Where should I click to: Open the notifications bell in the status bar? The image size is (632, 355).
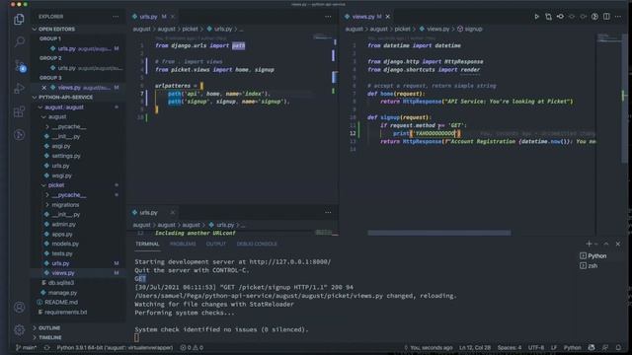click(618, 347)
